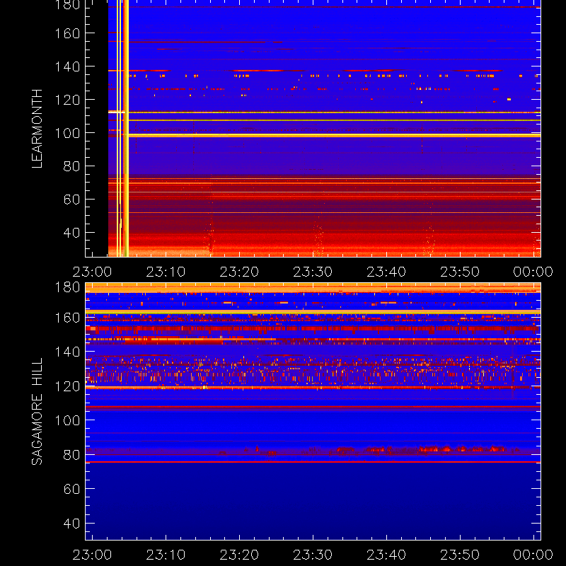
Task: Select the 100 tick label on Learmonth axis
Action: [67, 133]
